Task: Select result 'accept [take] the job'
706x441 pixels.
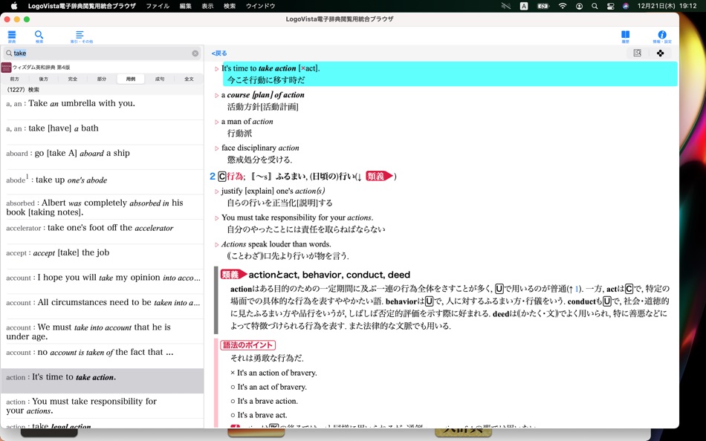Action: point(103,256)
